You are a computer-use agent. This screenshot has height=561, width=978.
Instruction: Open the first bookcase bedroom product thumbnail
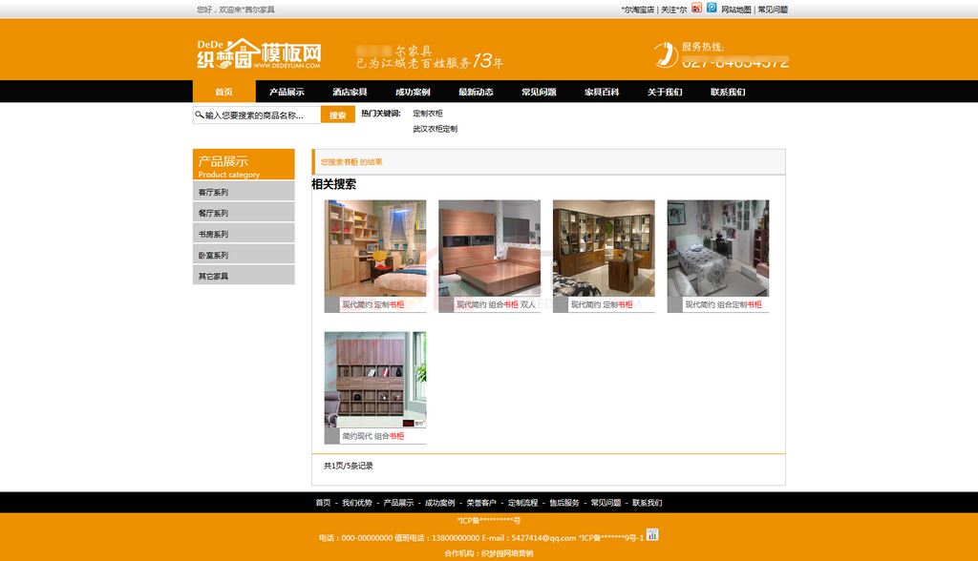pos(375,248)
